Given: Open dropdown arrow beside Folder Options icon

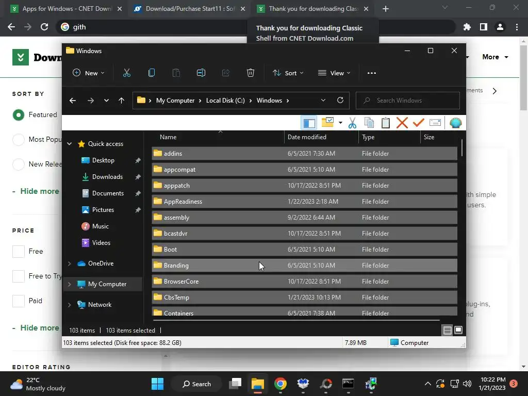Looking at the screenshot, I should tap(340, 123).
